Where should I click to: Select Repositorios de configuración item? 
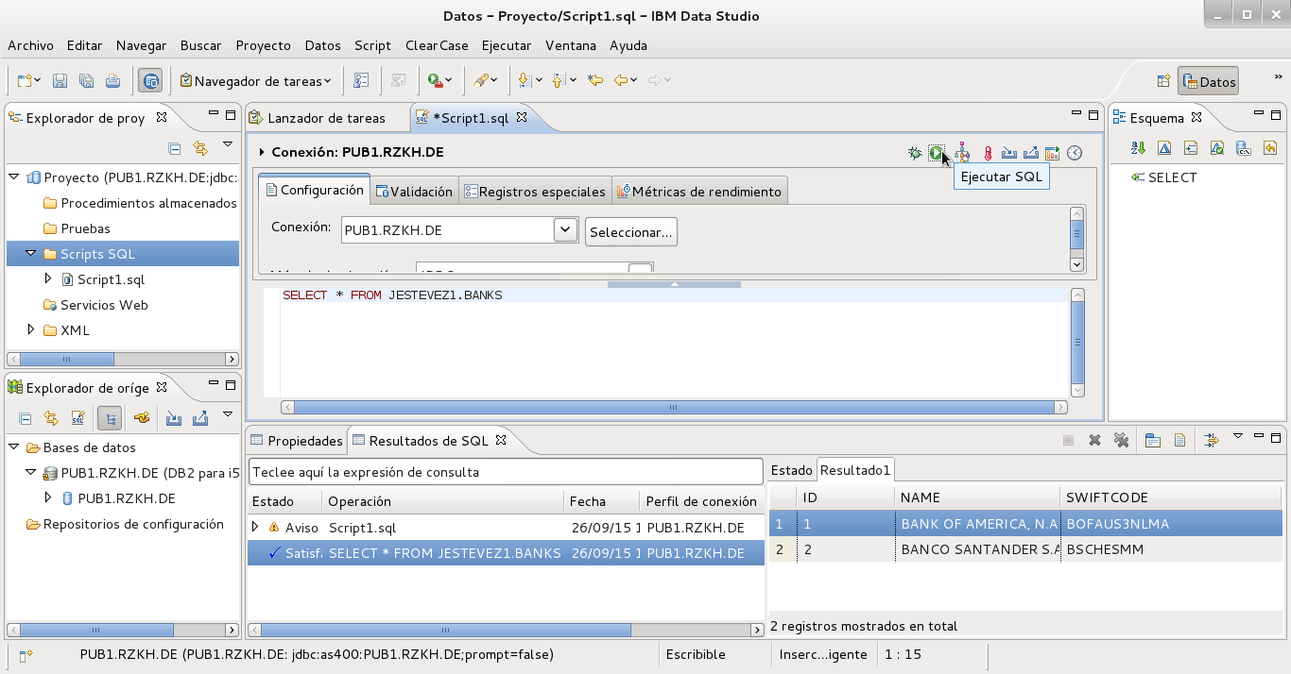coord(124,524)
